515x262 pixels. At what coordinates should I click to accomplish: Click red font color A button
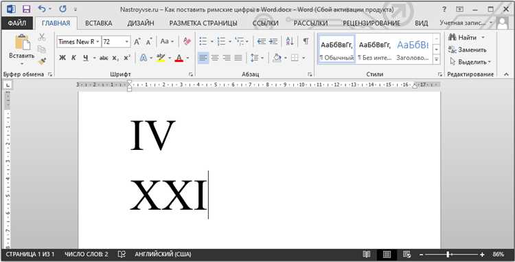click(179, 58)
